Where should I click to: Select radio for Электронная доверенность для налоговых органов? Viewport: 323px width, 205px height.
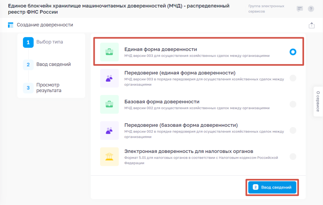coord(293,156)
